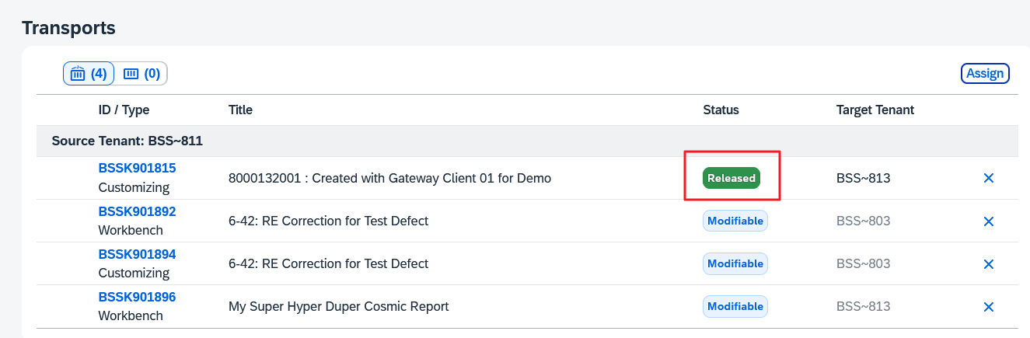Click Modifiable status of BSSK901896
The image size is (1030, 338).
pos(735,306)
